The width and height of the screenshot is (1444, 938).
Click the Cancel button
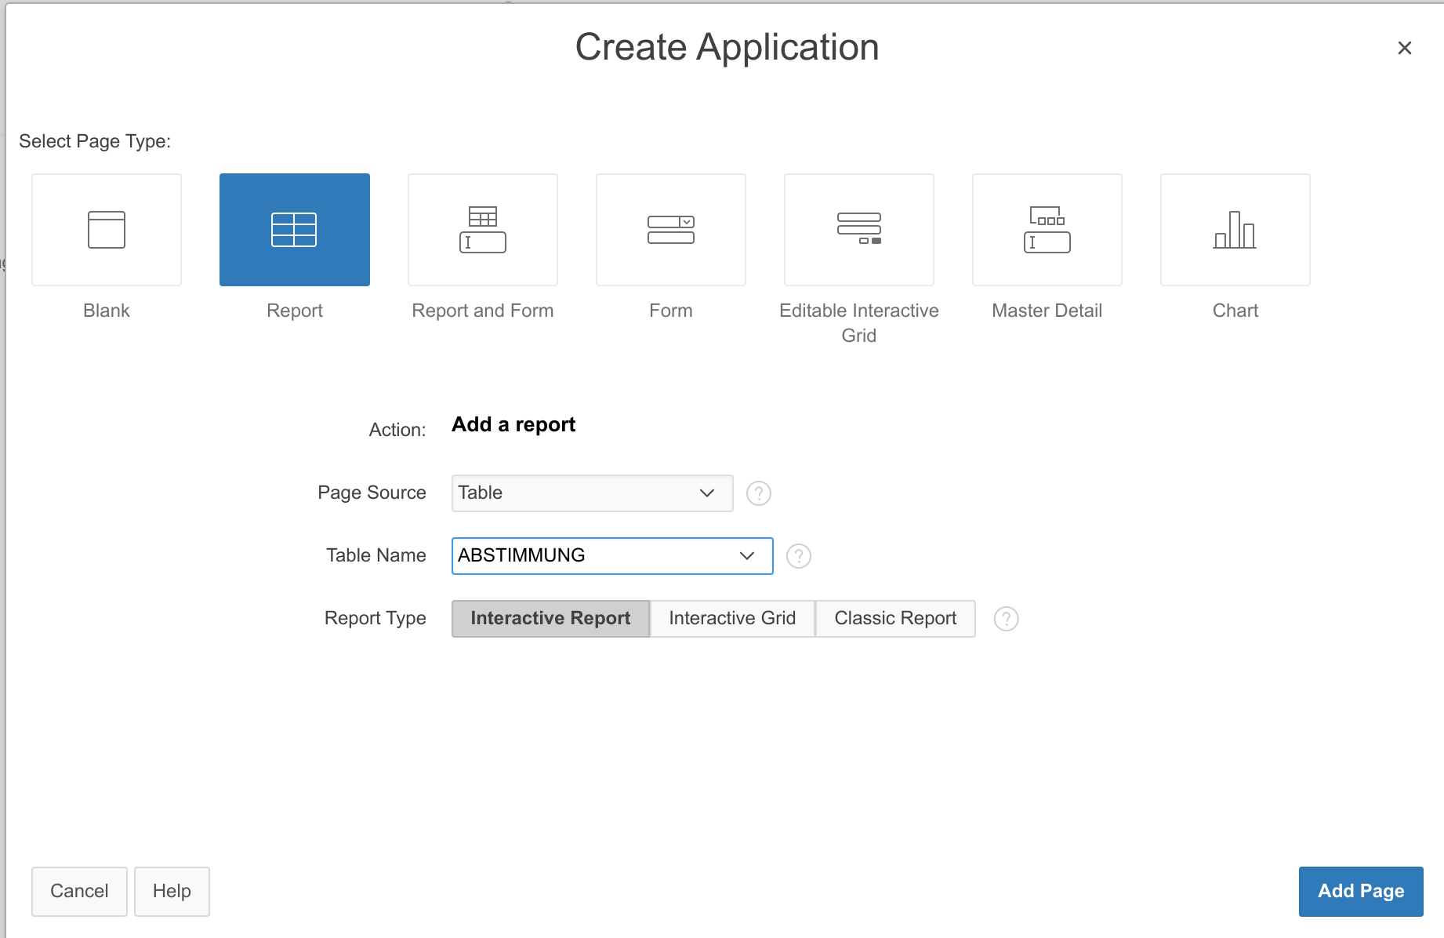coord(79,892)
